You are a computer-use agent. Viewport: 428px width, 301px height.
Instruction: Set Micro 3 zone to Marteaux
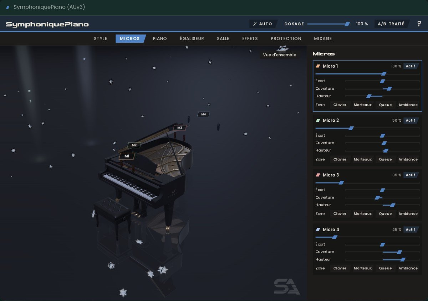[363, 214]
